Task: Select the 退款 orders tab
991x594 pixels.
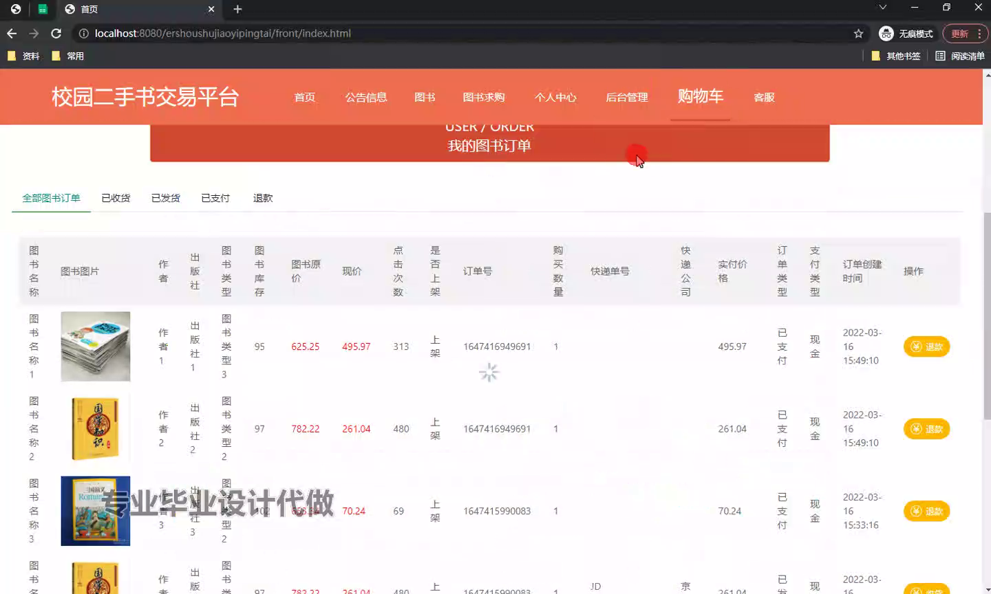Action: coord(263,198)
